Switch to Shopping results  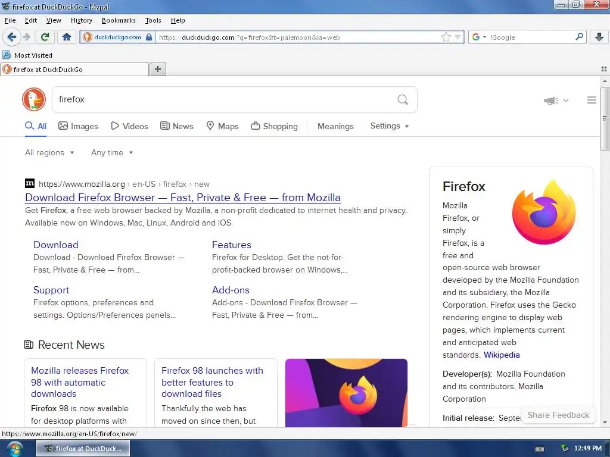tap(274, 126)
